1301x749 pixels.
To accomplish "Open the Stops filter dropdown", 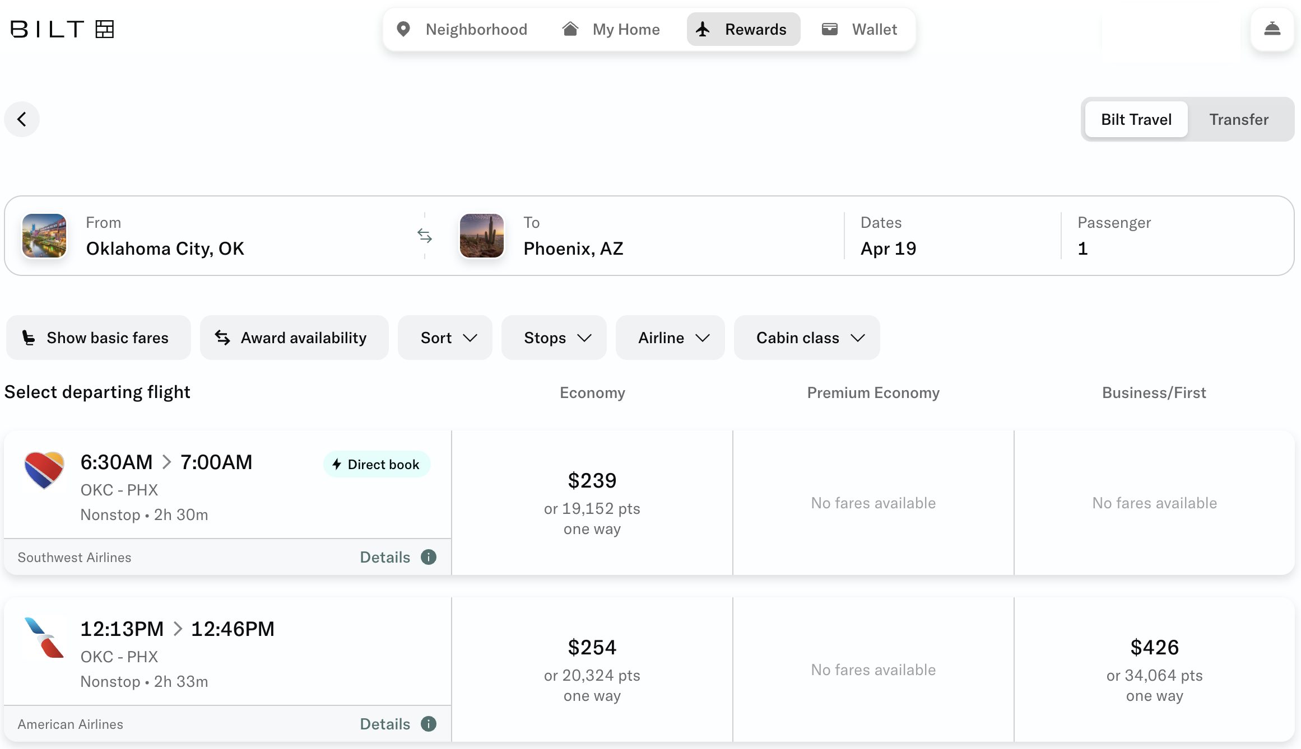I will click(x=554, y=338).
